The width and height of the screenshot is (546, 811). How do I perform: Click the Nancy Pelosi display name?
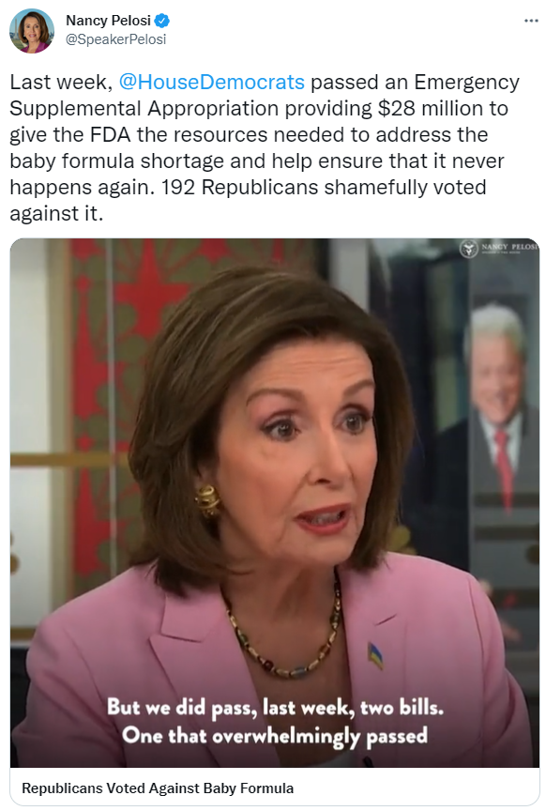(108, 20)
